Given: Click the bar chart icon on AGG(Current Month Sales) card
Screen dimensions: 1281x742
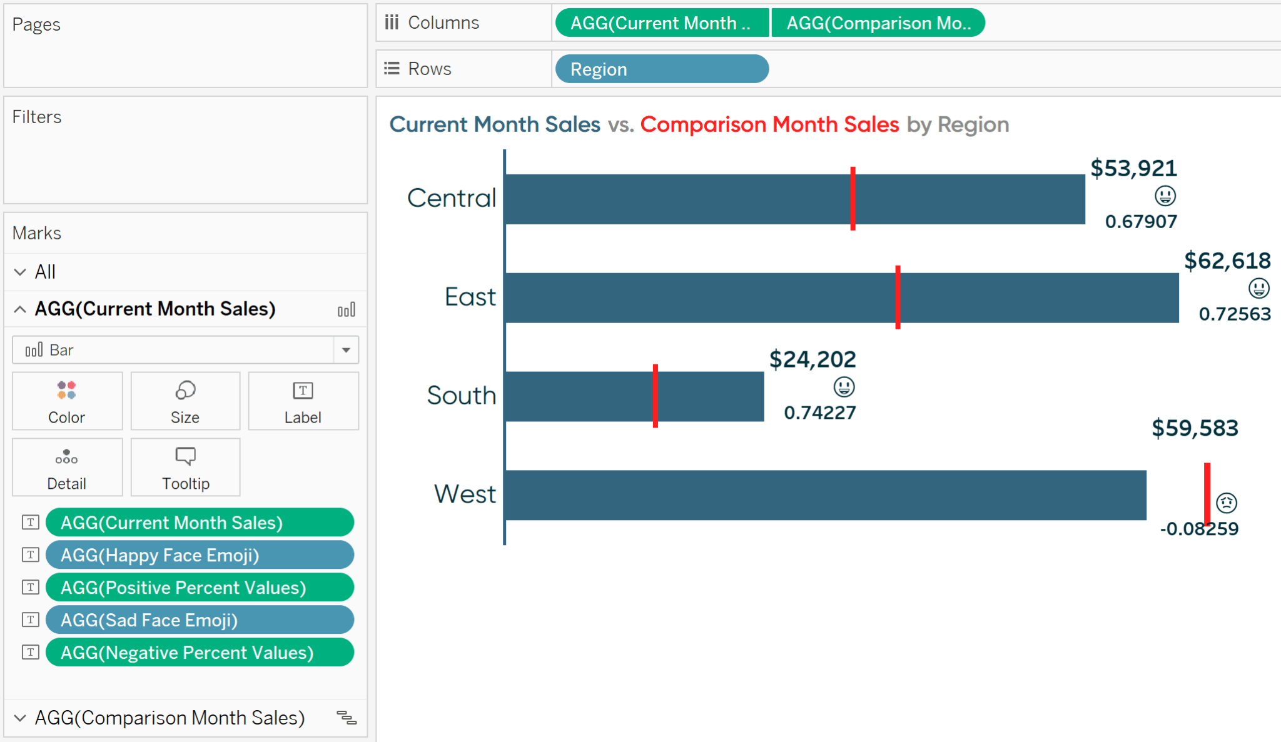Looking at the screenshot, I should pyautogui.click(x=347, y=309).
